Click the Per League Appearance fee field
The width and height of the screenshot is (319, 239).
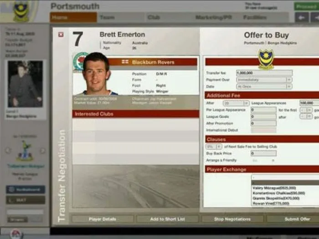click(263, 110)
